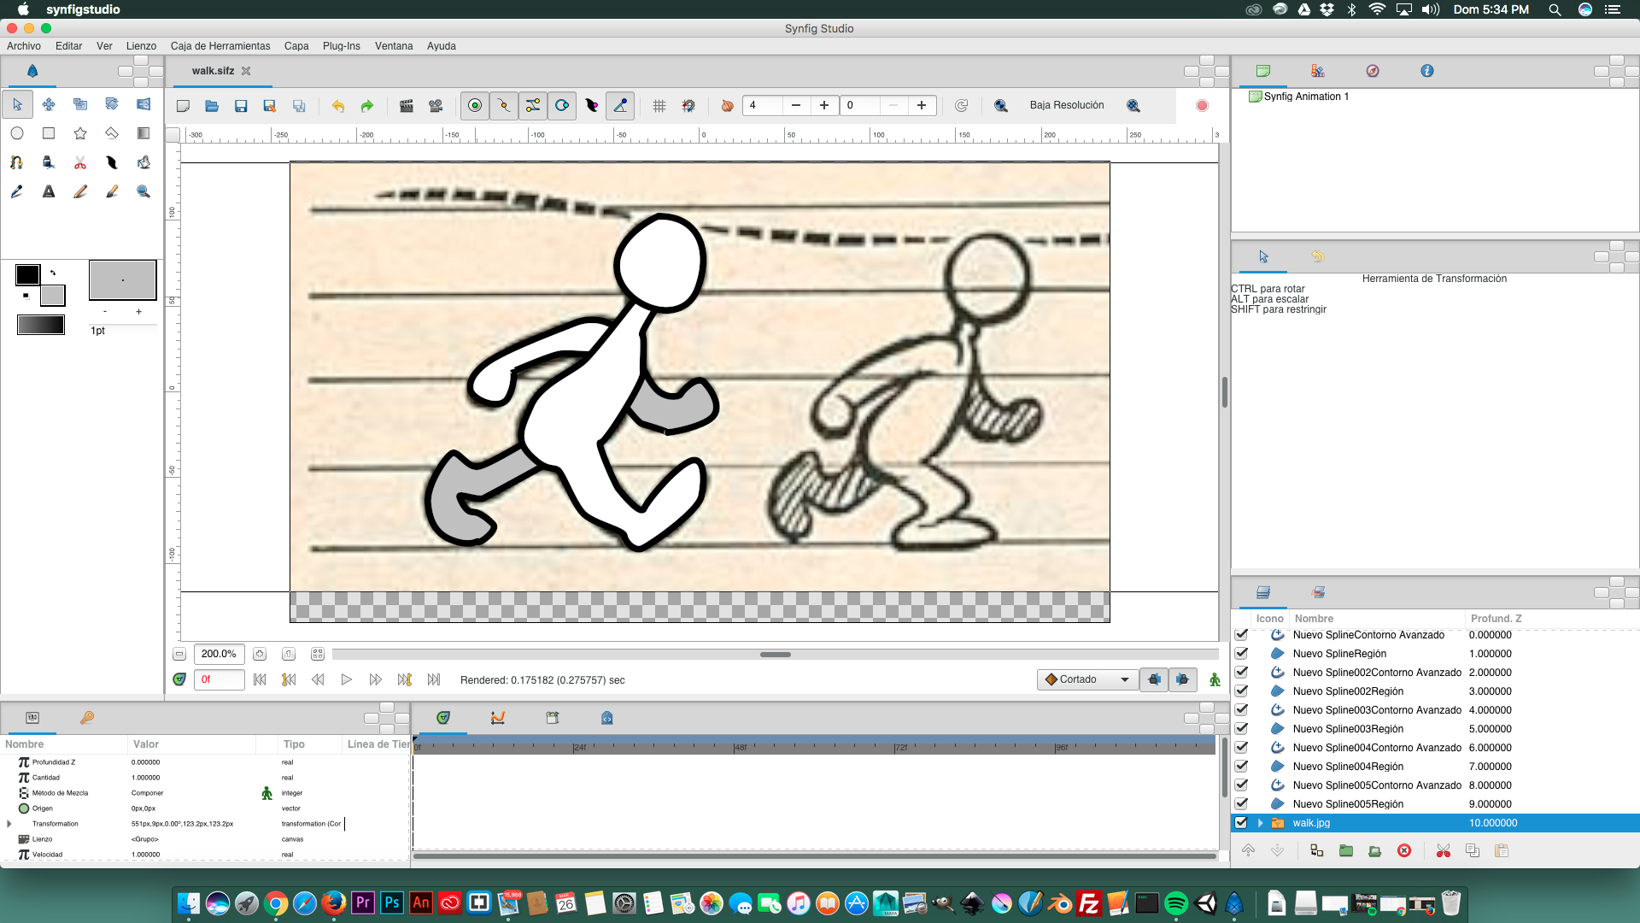Disable Nuevo Spline003Región layer visibility
This screenshot has width=1640, height=923.
tap(1241, 729)
